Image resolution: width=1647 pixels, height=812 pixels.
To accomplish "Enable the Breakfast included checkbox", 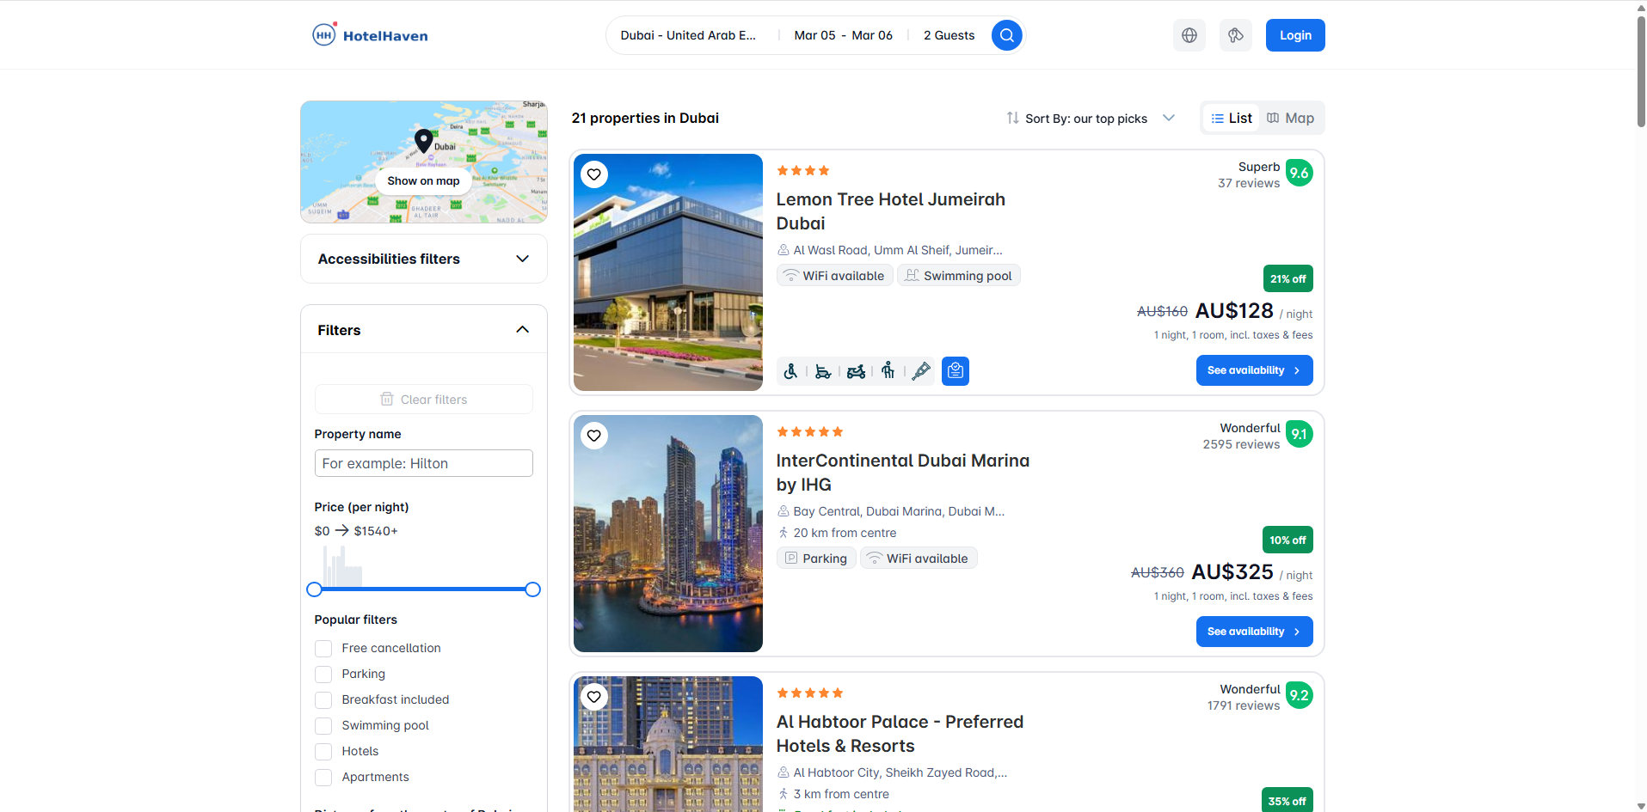I will coord(323,699).
